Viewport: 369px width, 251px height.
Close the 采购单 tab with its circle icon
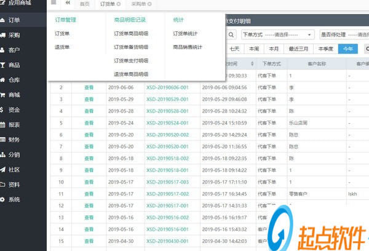coord(149,4)
